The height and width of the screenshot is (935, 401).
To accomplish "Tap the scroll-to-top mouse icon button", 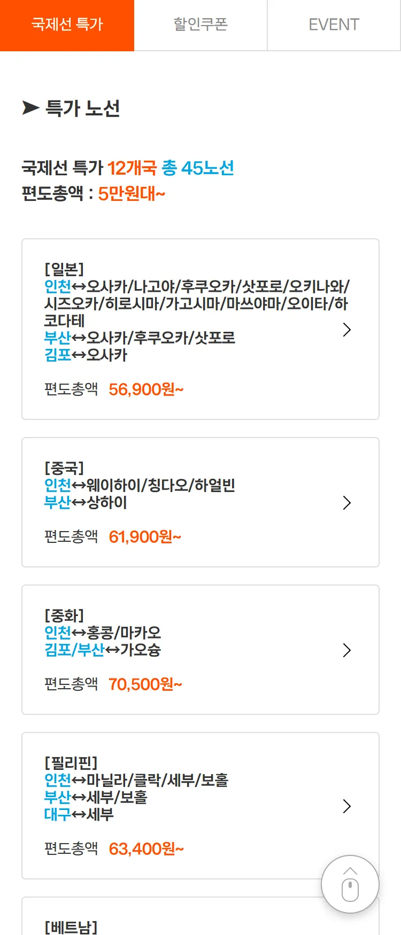I will point(350,884).
